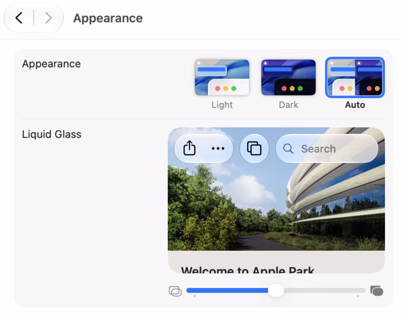Click the "Liquid Glass" row label
This screenshot has height=318, width=402.
point(52,134)
